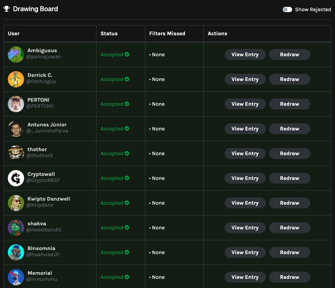View Entry for Memorial
Screen dimensions: 335x288
tap(245, 277)
